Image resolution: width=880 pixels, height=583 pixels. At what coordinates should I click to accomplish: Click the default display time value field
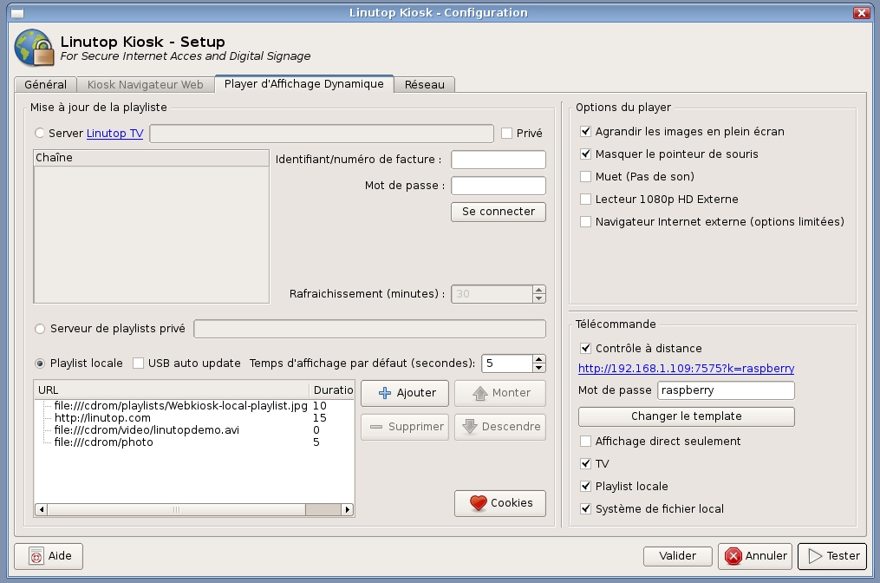click(x=507, y=364)
